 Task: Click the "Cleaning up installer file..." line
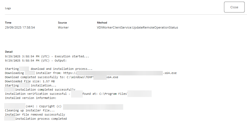point(30,110)
